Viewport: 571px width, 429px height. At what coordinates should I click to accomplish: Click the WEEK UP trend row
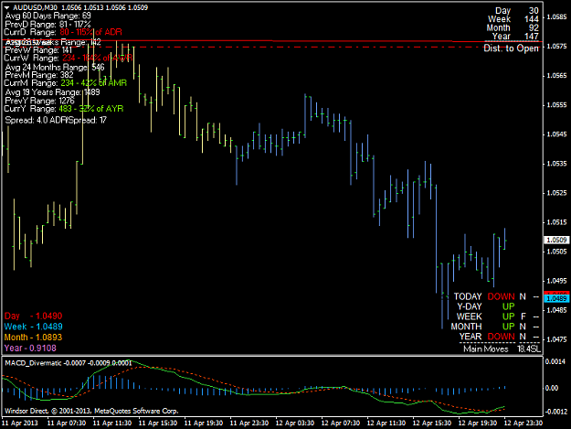coord(498,316)
